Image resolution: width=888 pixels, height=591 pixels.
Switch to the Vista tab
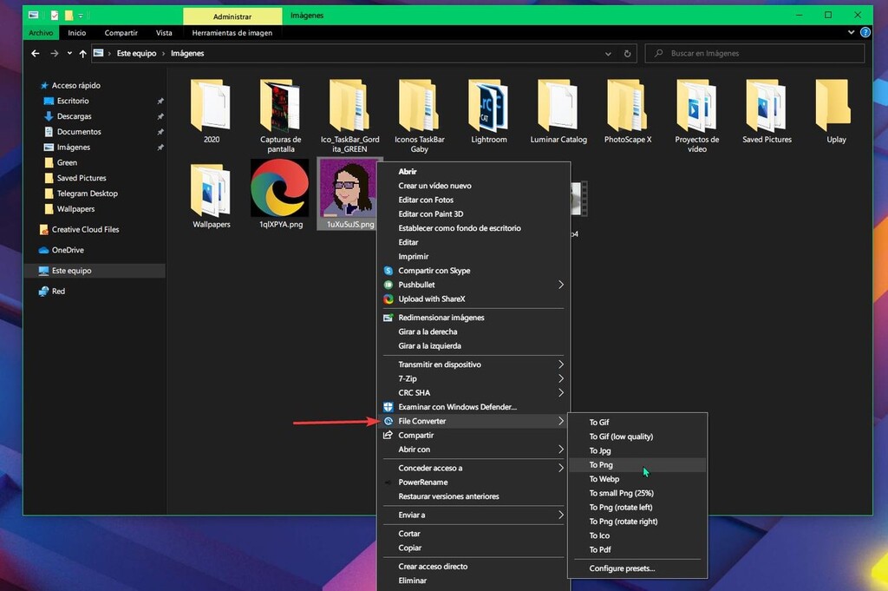(164, 32)
